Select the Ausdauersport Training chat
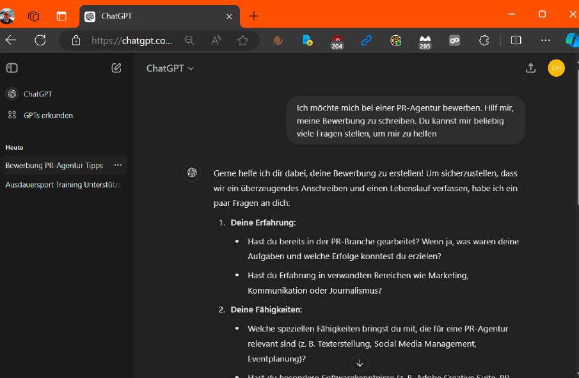Image resolution: width=579 pixels, height=378 pixels. point(63,185)
